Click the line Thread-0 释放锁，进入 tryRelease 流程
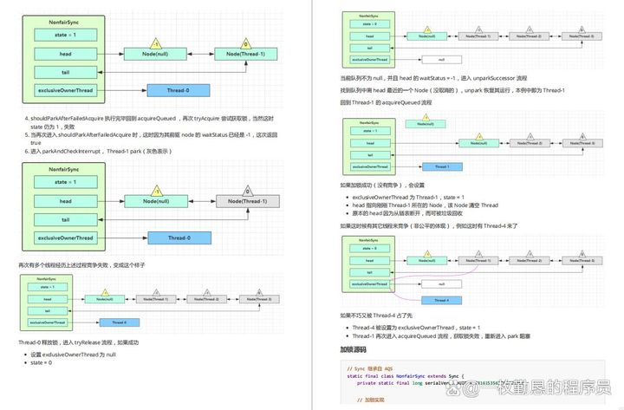The height and width of the screenshot is (410, 624). click(x=78, y=342)
